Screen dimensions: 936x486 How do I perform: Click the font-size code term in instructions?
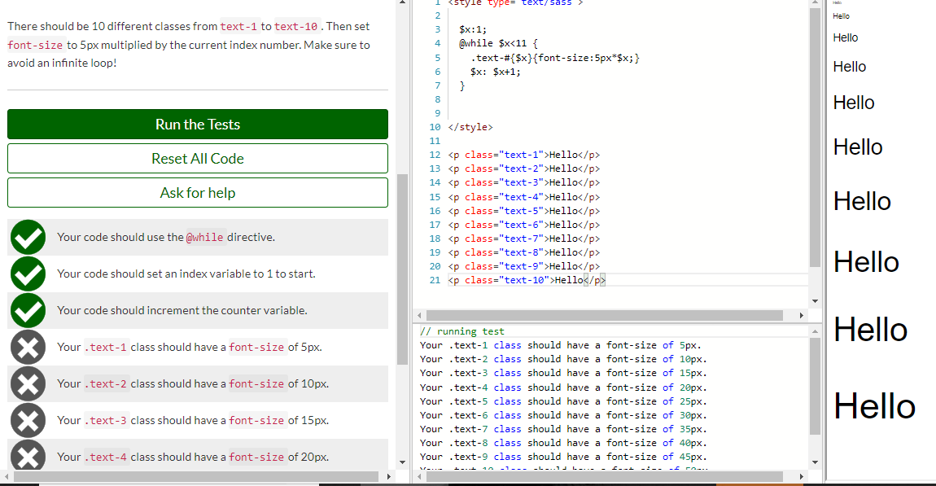tap(35, 45)
